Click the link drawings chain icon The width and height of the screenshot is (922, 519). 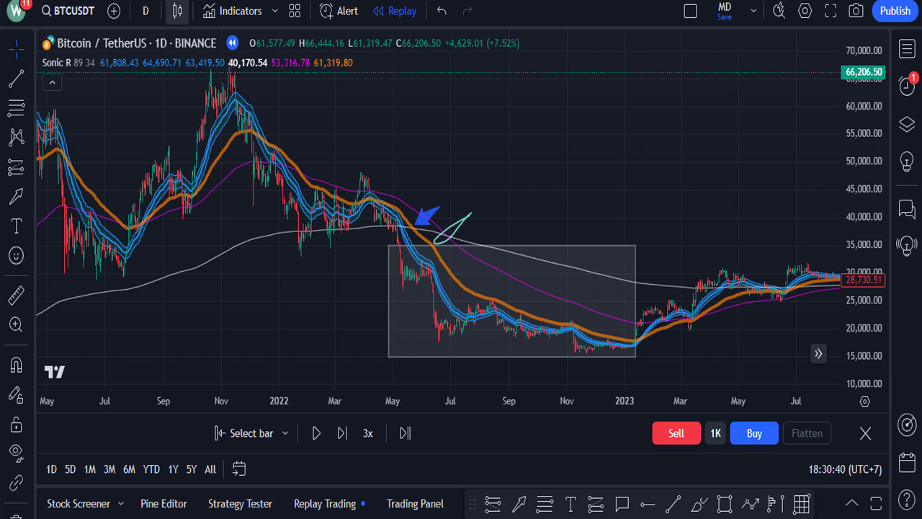pyautogui.click(x=17, y=482)
